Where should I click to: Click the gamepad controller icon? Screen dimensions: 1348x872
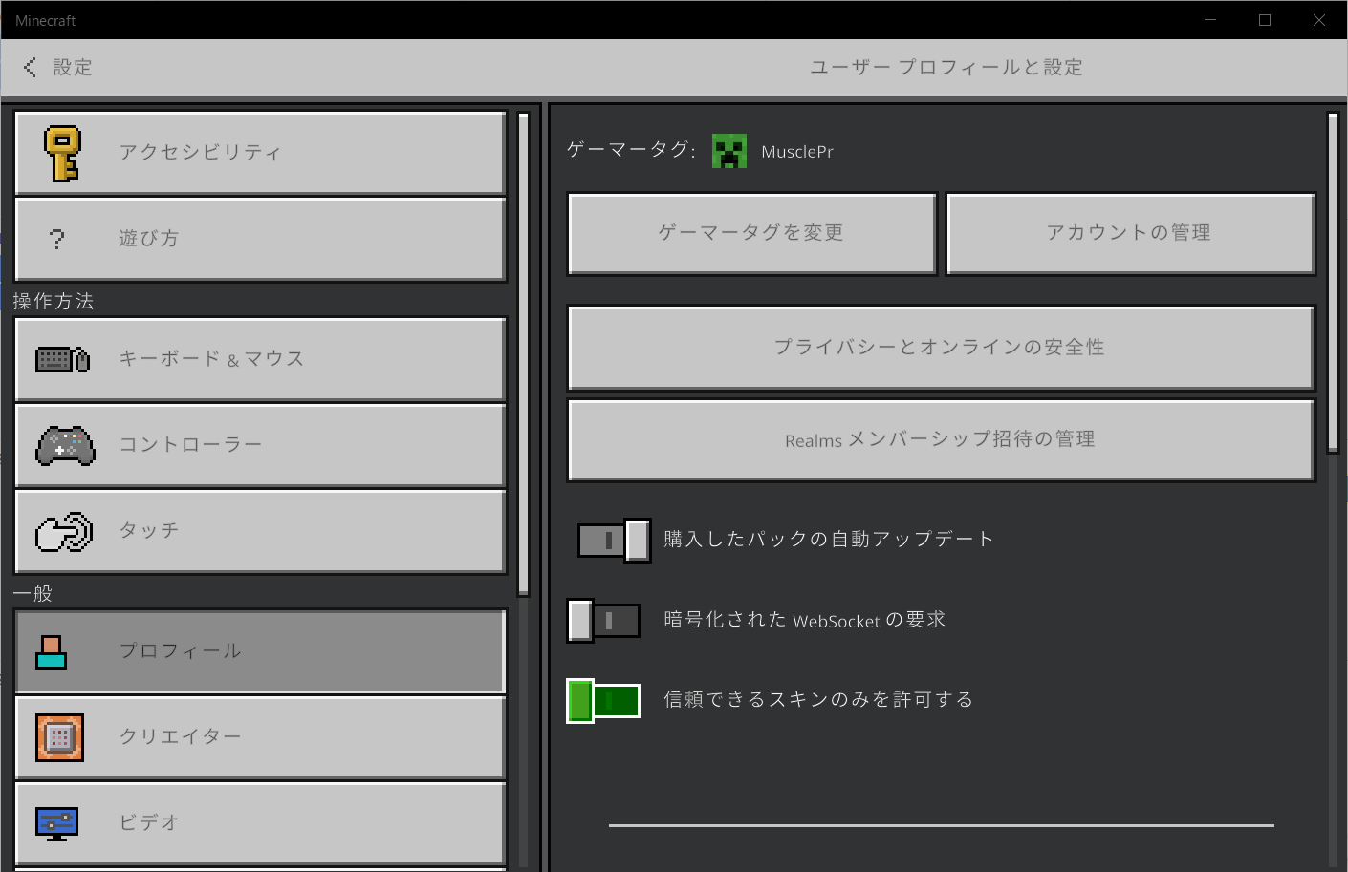pyautogui.click(x=65, y=445)
